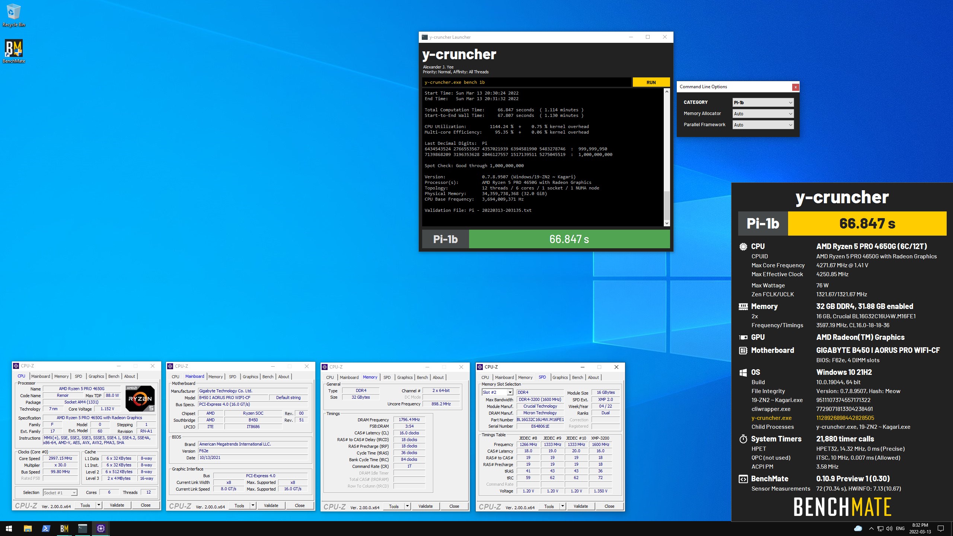This screenshot has width=953, height=536.
Task: Click the Windows OS icon in BenchMate panel
Action: (x=743, y=372)
